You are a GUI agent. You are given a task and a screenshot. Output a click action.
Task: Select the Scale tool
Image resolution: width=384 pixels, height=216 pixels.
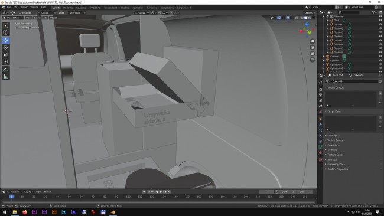[x=6, y=54]
